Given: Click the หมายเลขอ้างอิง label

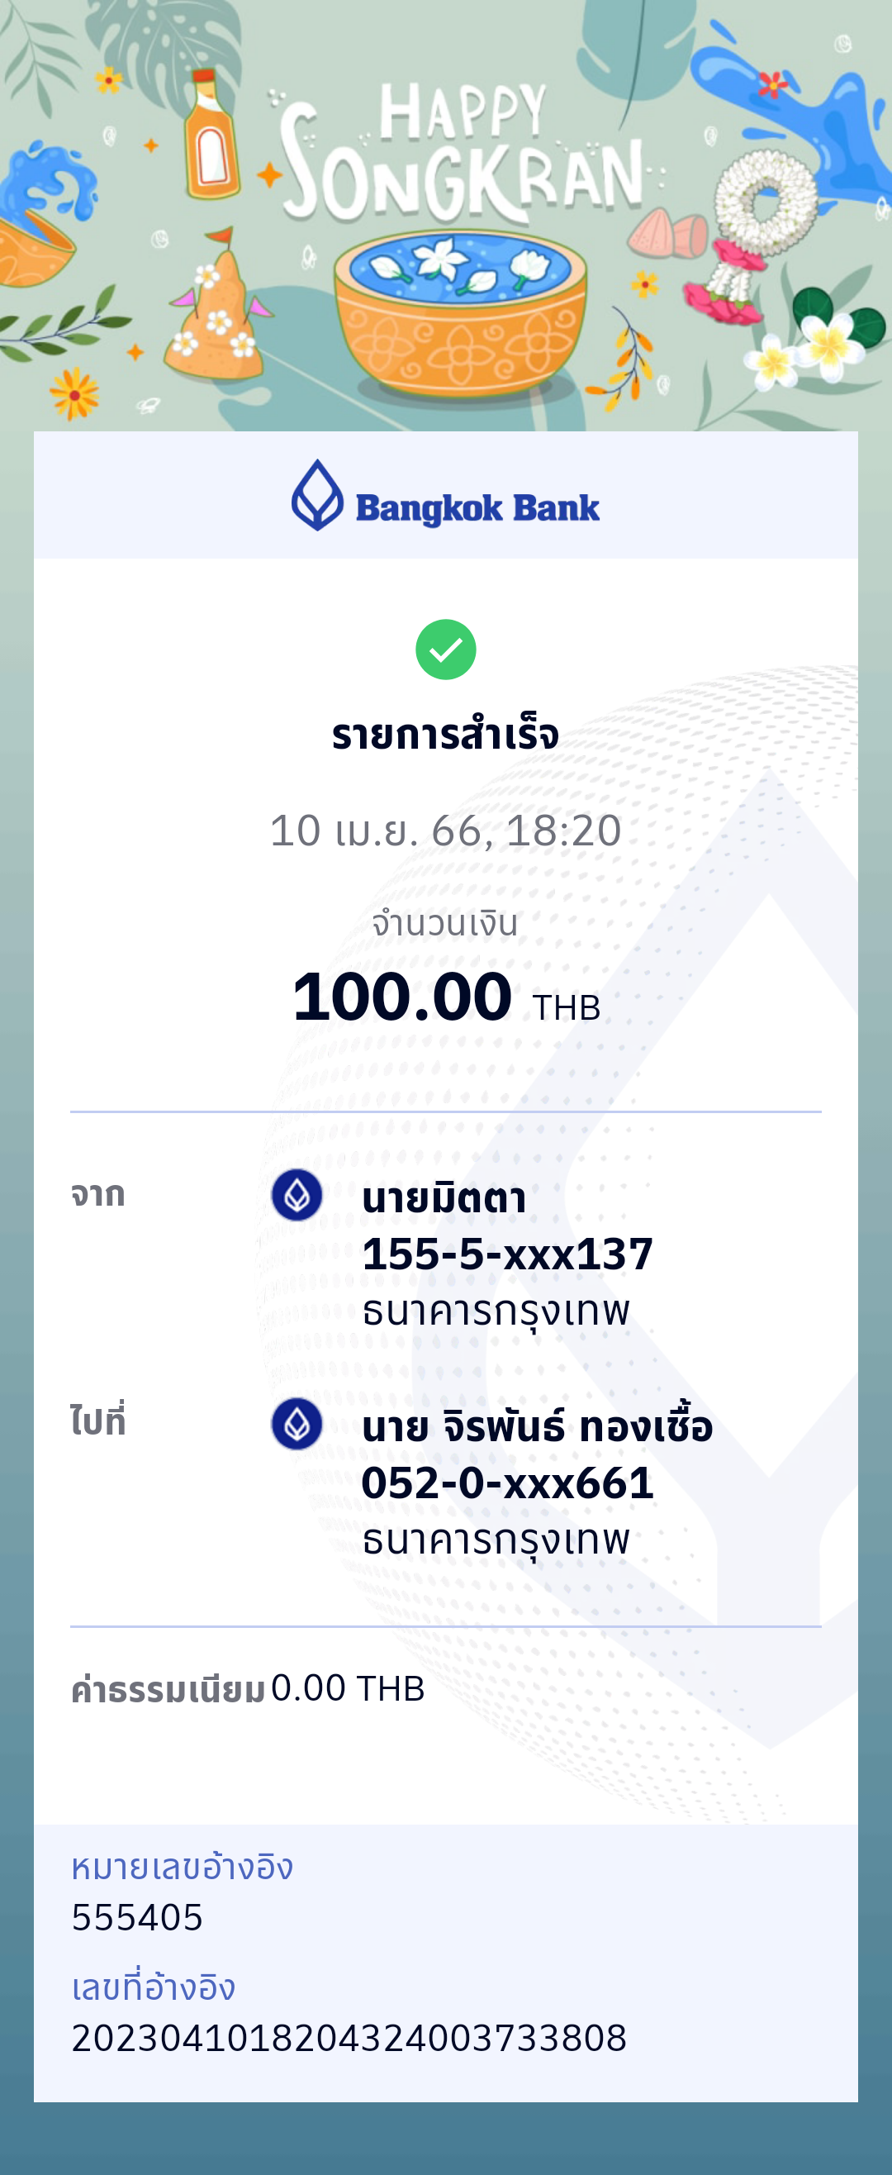Looking at the screenshot, I should point(183,1867).
